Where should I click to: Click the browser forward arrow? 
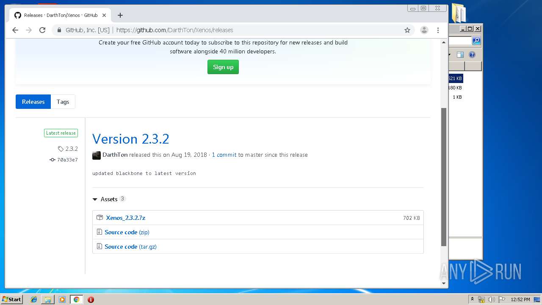tap(29, 30)
